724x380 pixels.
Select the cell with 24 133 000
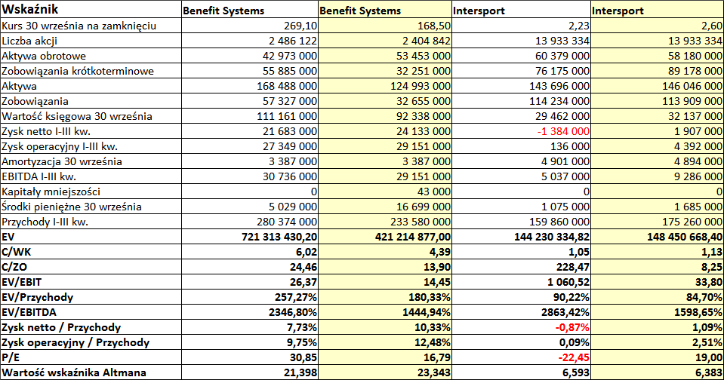385,131
